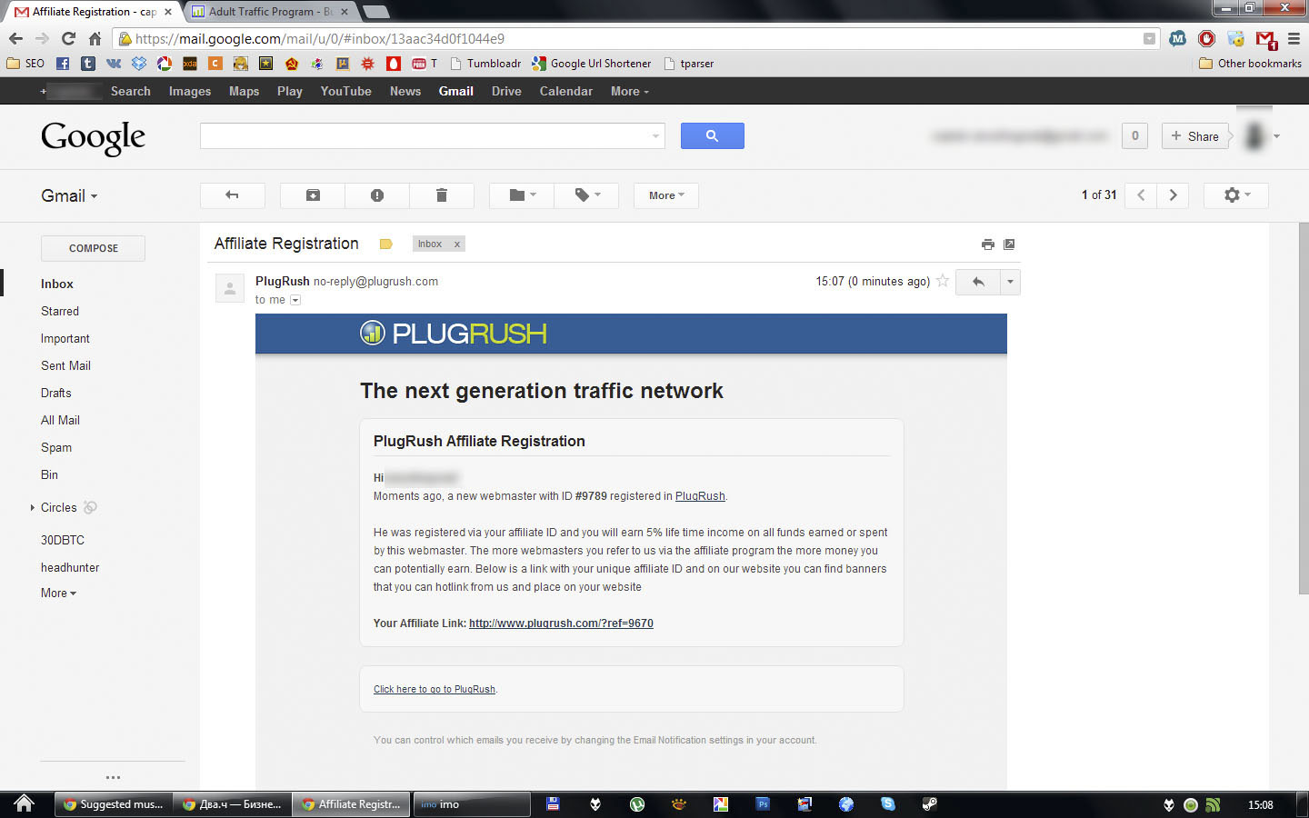
Task: Go to newer conversation arrow
Action: (x=1141, y=195)
